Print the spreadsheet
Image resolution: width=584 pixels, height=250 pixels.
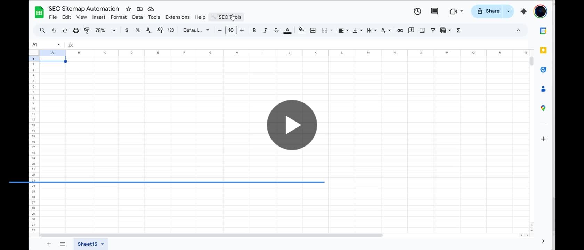(76, 30)
